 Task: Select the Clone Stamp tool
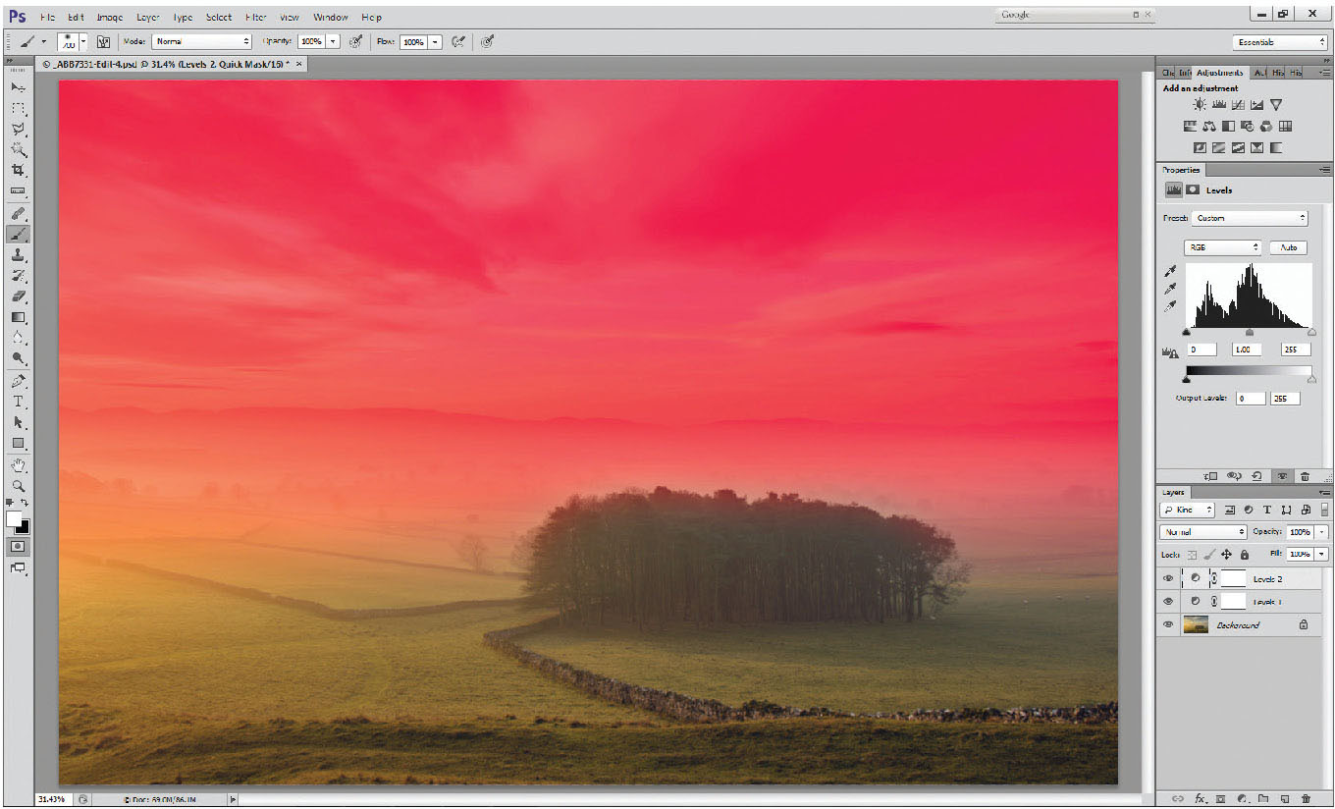(19, 255)
